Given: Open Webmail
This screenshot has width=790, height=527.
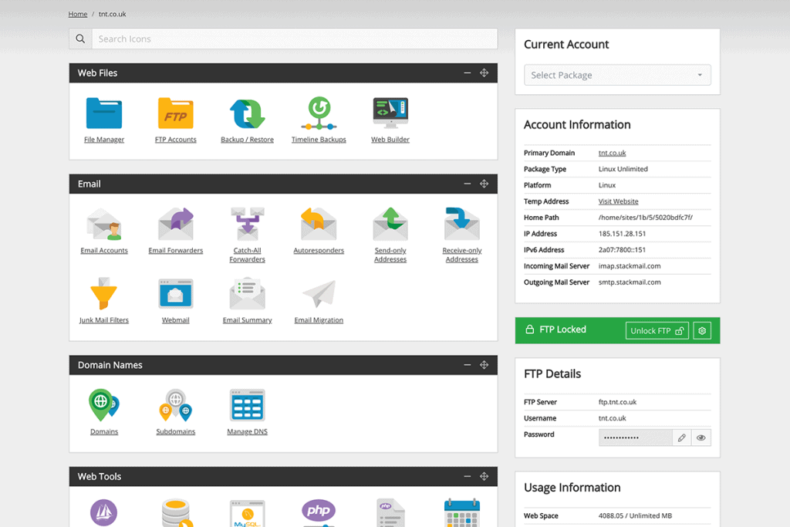Looking at the screenshot, I should pyautogui.click(x=175, y=296).
